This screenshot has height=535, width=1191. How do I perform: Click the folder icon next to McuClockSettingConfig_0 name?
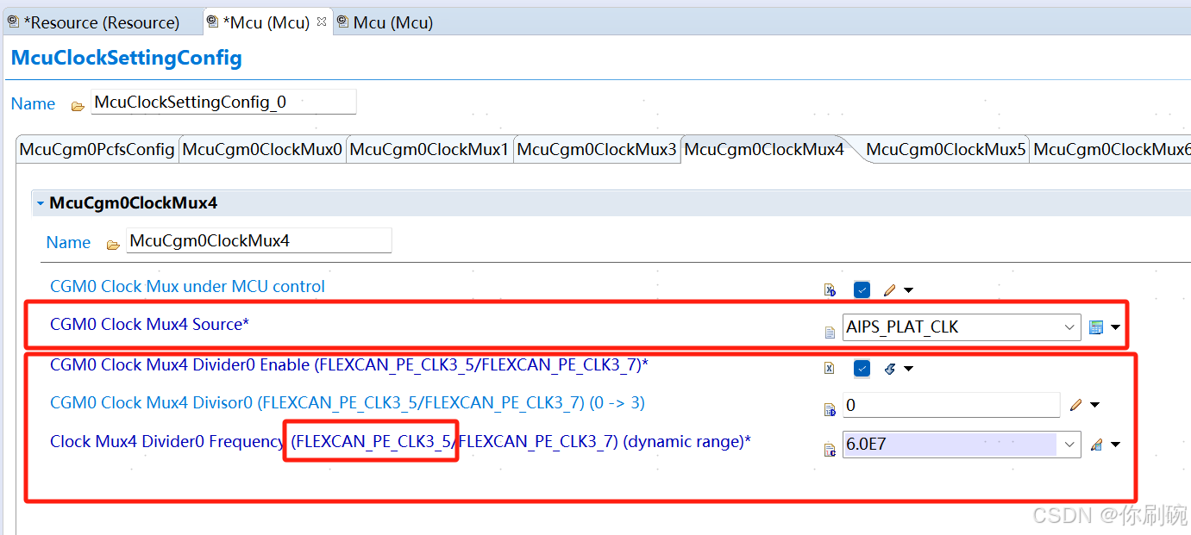coord(78,105)
